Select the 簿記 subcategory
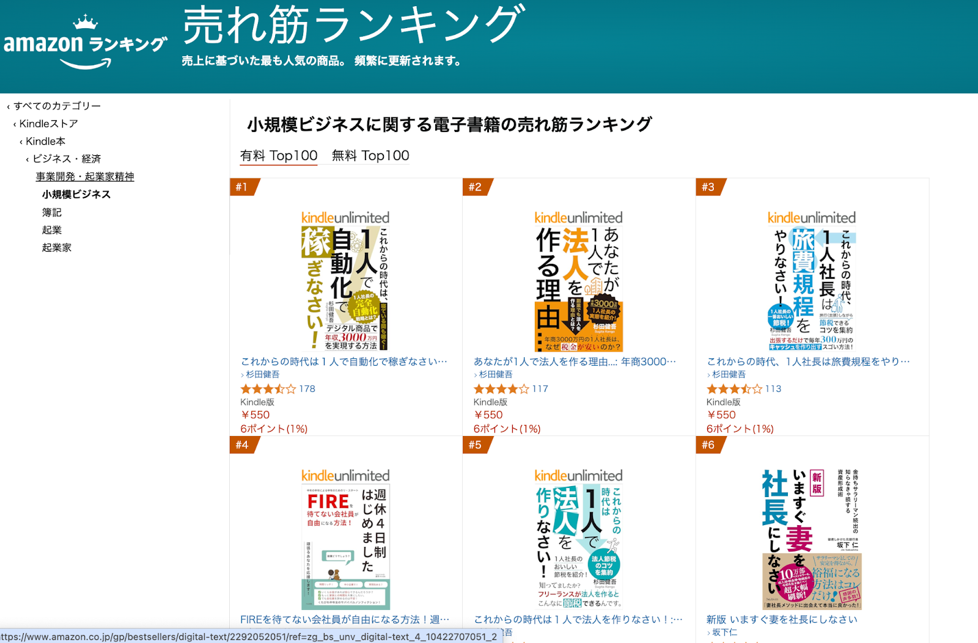The width and height of the screenshot is (978, 643). pyautogui.click(x=52, y=212)
